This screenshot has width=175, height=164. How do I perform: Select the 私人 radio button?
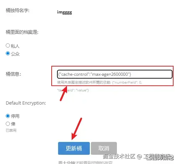tap(8, 46)
